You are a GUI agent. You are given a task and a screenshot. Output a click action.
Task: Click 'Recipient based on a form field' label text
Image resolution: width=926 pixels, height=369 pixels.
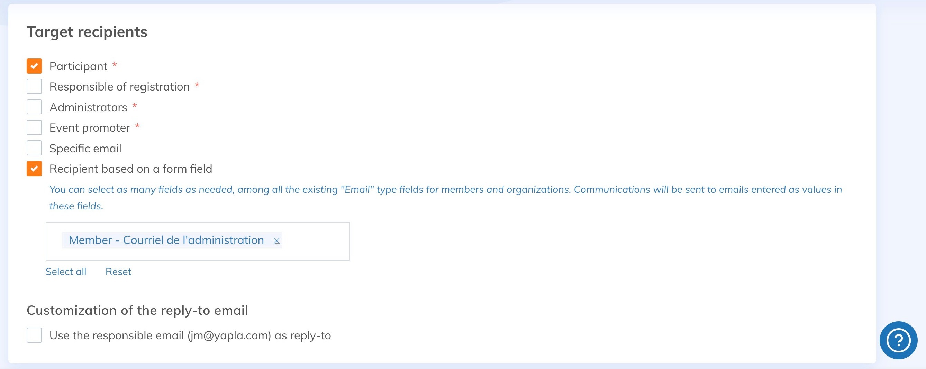point(130,169)
